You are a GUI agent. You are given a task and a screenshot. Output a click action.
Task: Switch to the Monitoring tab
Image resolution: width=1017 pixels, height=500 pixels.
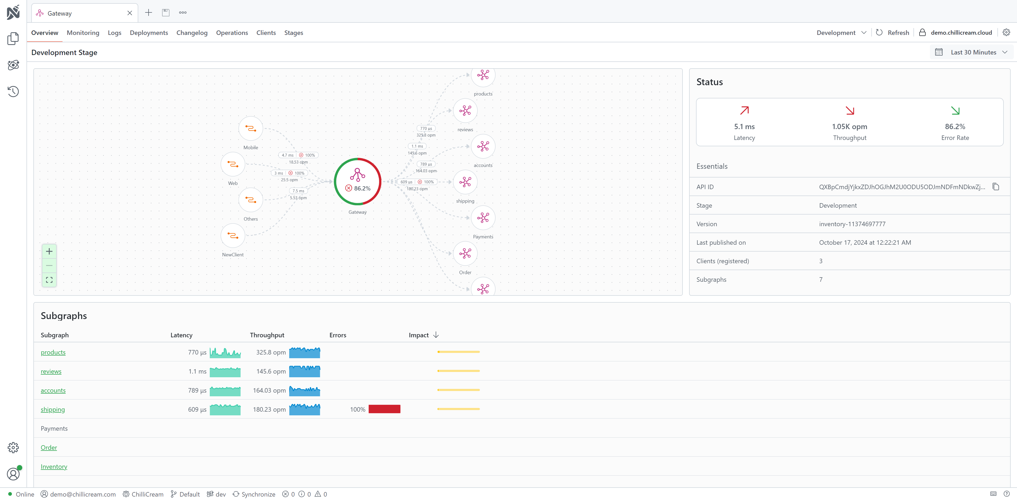[x=83, y=33]
